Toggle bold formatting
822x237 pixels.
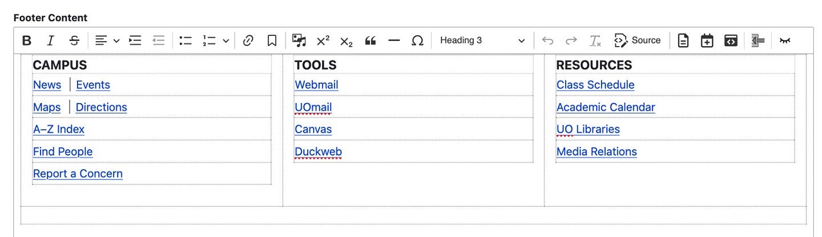[x=27, y=40]
